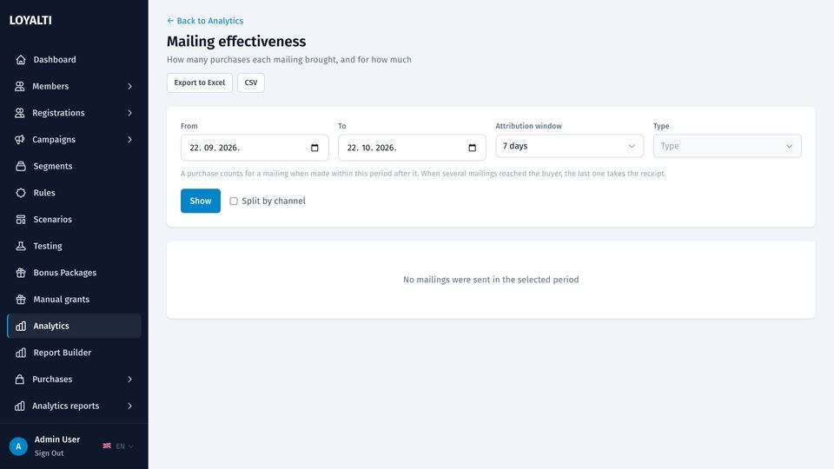Open the From date calendar picker icon

click(x=314, y=148)
